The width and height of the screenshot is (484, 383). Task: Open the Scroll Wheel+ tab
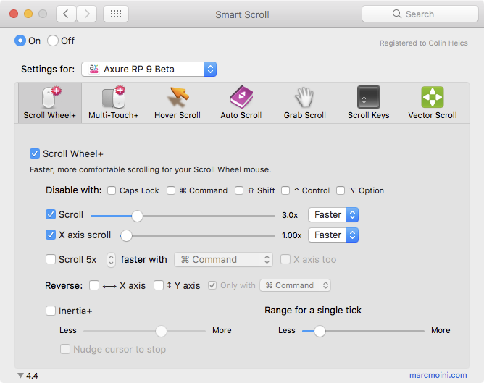click(x=50, y=103)
